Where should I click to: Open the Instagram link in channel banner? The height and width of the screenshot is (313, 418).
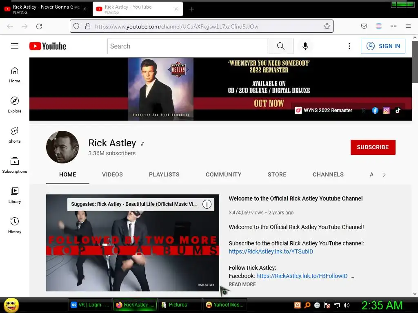(387, 110)
